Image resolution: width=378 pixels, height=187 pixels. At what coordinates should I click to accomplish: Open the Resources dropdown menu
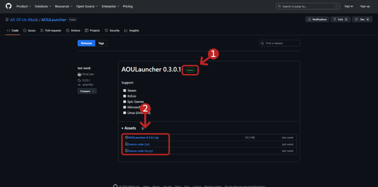64,6
